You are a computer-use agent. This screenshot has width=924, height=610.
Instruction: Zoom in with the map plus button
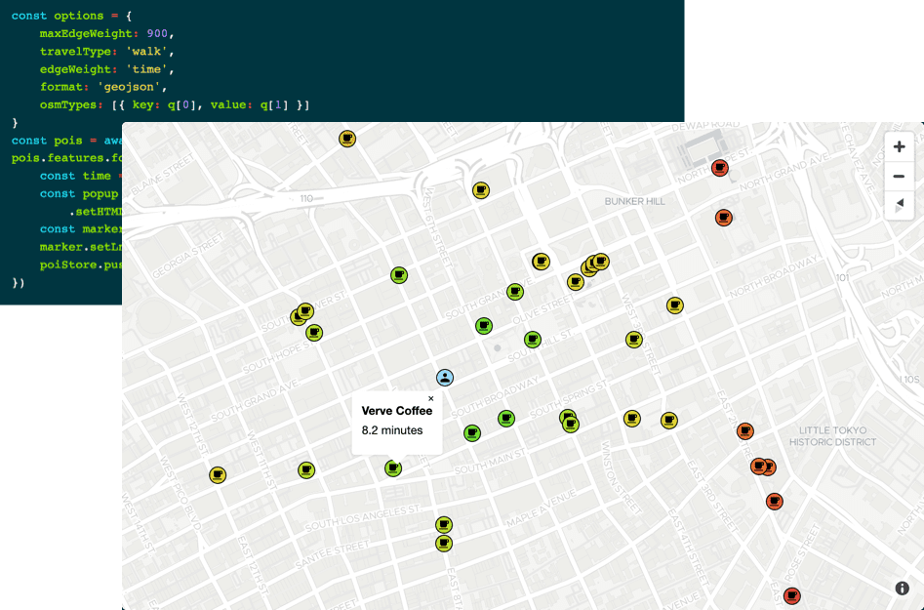point(899,146)
